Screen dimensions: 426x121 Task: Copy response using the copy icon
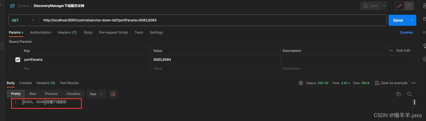[x=399, y=94]
